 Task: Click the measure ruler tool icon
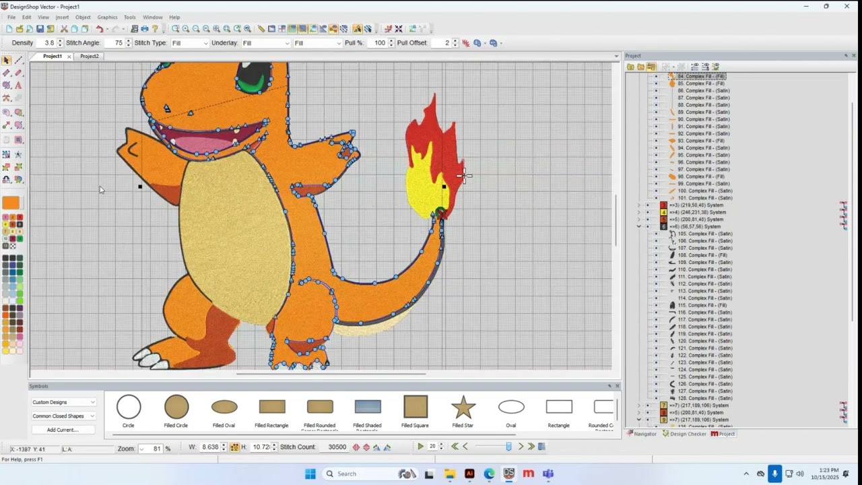click(x=261, y=29)
